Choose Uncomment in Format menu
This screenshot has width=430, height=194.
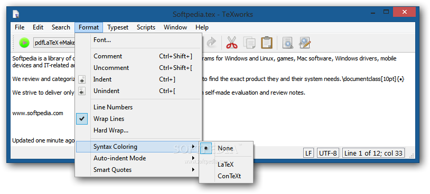138,68
